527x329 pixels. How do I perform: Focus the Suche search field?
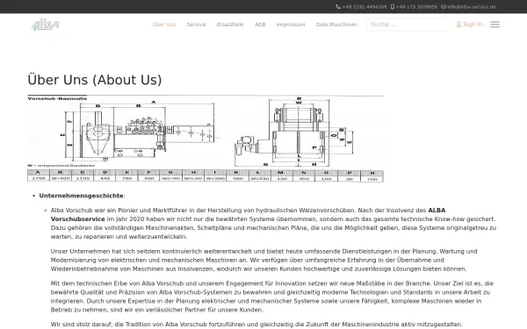coord(408,25)
